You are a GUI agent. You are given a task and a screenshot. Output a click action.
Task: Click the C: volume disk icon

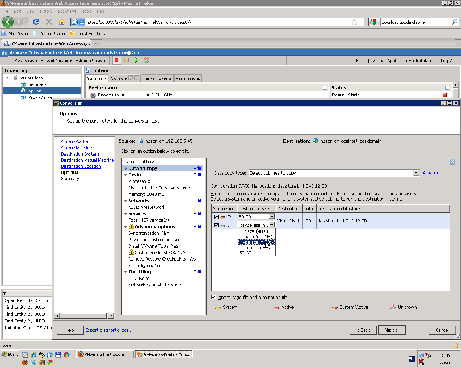[x=222, y=217]
